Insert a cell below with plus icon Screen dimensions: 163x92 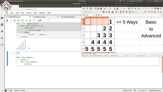(x=11, y=20)
